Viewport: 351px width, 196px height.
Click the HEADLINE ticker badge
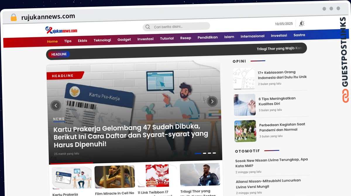coord(59,54)
